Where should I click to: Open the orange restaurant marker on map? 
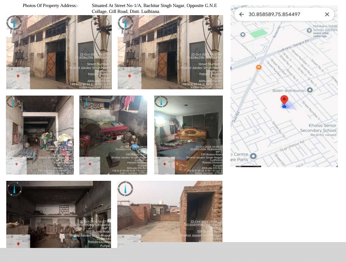click(259, 67)
